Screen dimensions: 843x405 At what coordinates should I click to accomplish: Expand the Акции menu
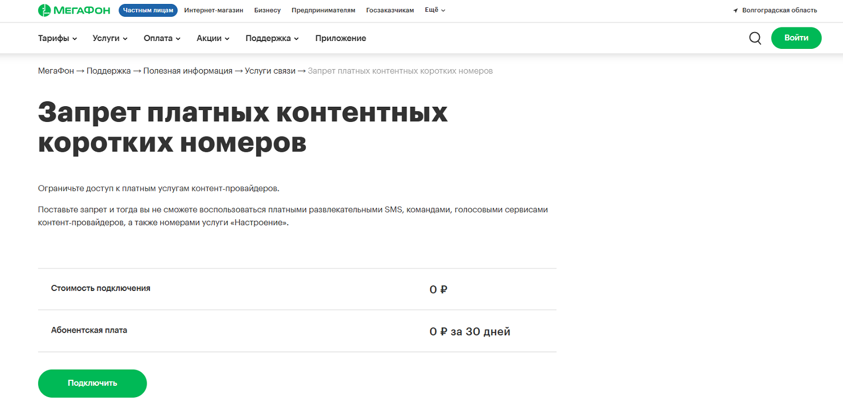coord(213,38)
